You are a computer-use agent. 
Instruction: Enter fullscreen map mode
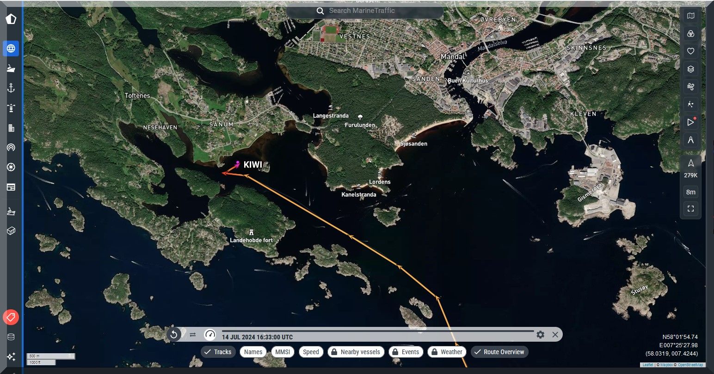click(690, 209)
